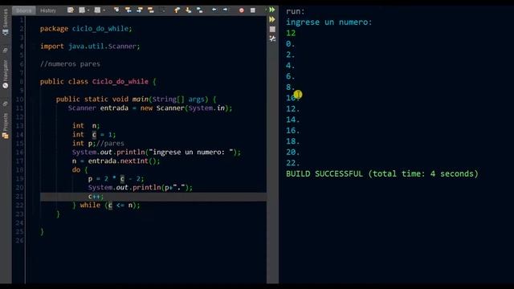Screen dimensions: 514x289
Task: Click Shift Line Right arrow icon
Action: (x=225, y=10)
